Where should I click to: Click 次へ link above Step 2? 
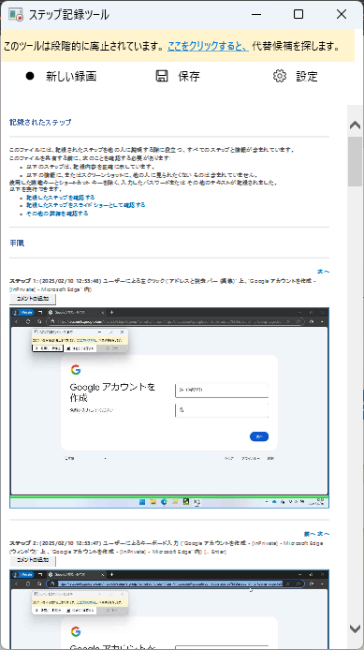pyautogui.click(x=323, y=534)
